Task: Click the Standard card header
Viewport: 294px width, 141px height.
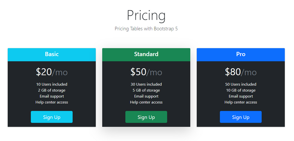Action: tap(146, 54)
